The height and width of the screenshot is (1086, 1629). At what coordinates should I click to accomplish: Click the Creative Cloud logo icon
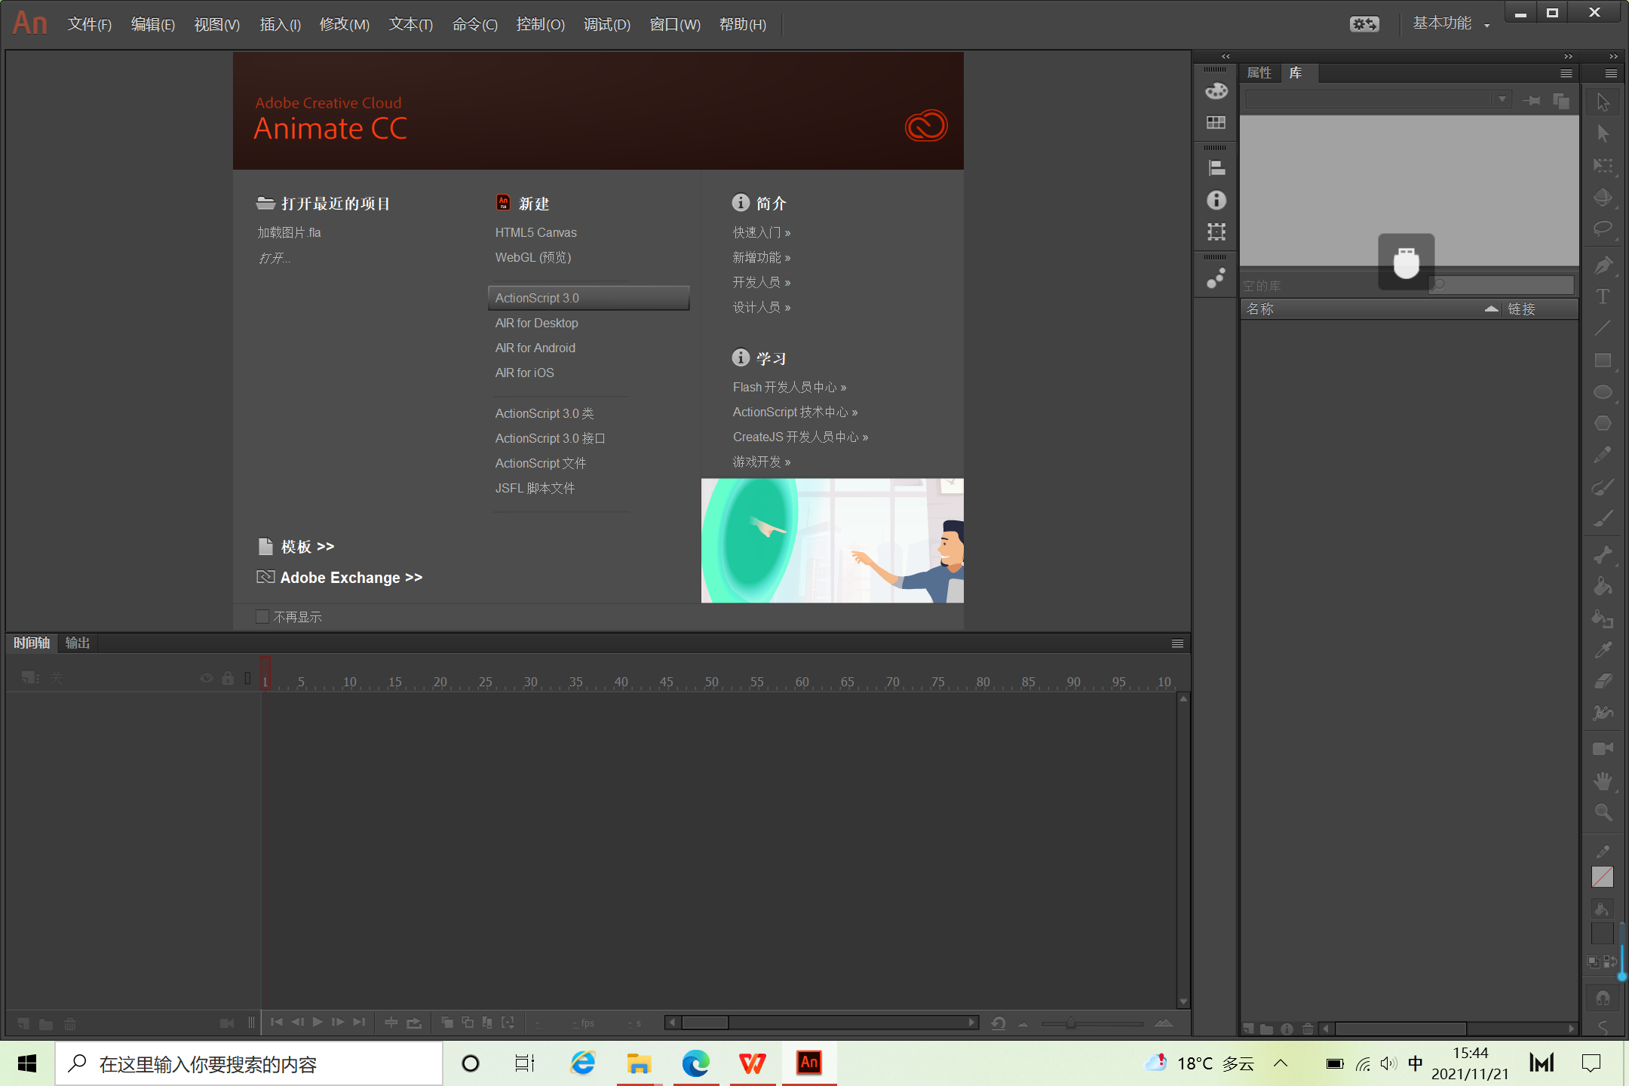click(x=925, y=126)
